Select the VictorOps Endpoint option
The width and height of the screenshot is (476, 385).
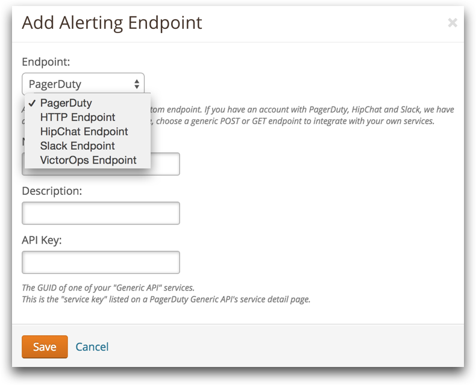pyautogui.click(x=89, y=161)
